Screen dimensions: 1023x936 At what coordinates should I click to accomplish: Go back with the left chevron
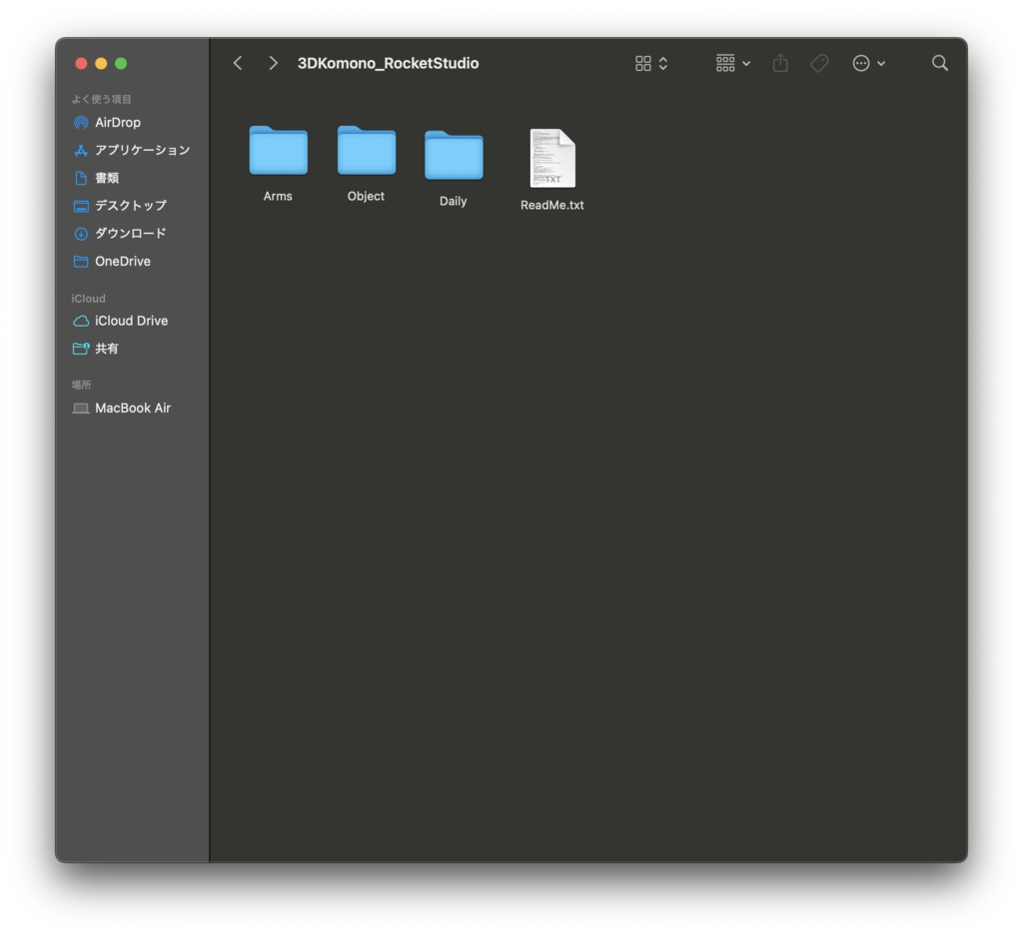(x=238, y=63)
